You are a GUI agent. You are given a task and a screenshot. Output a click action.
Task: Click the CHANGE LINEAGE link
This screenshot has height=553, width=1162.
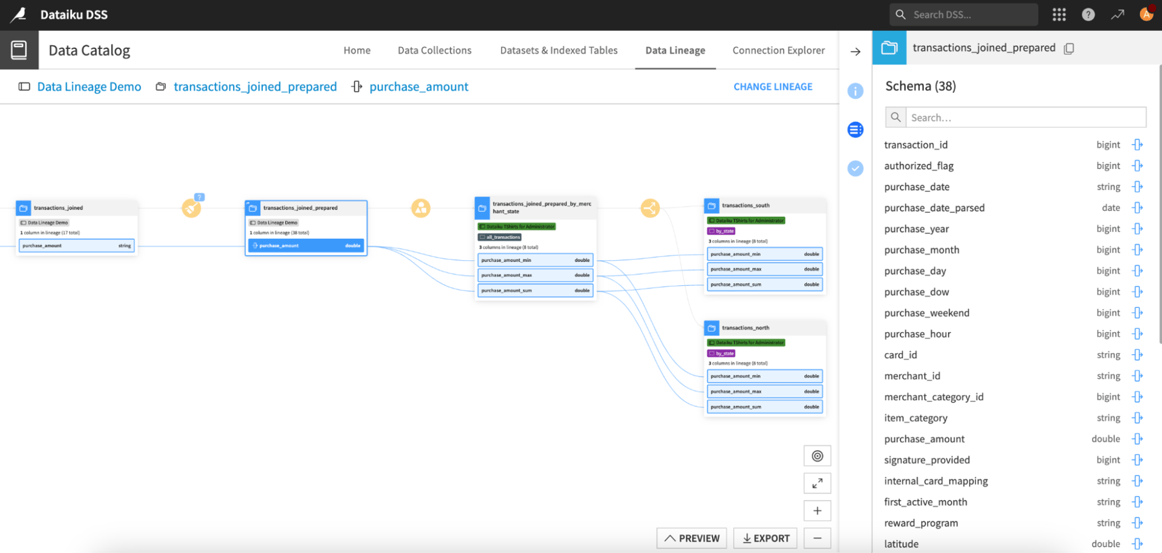(x=773, y=86)
